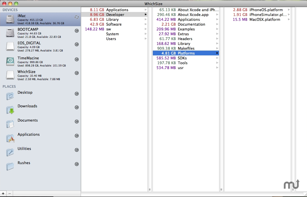Select 414.22 MB Applications in Developer column

186,19
